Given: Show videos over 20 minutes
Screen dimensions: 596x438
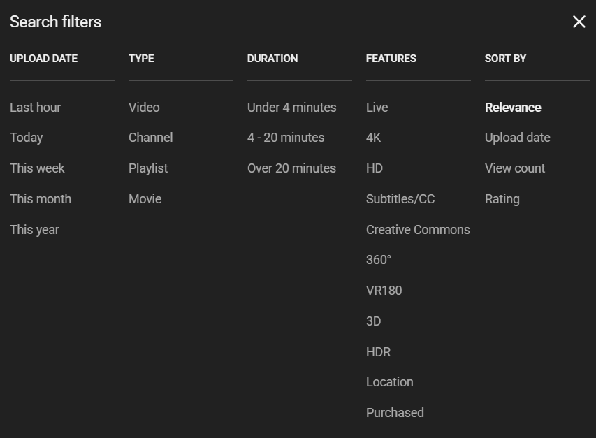Looking at the screenshot, I should (x=291, y=168).
